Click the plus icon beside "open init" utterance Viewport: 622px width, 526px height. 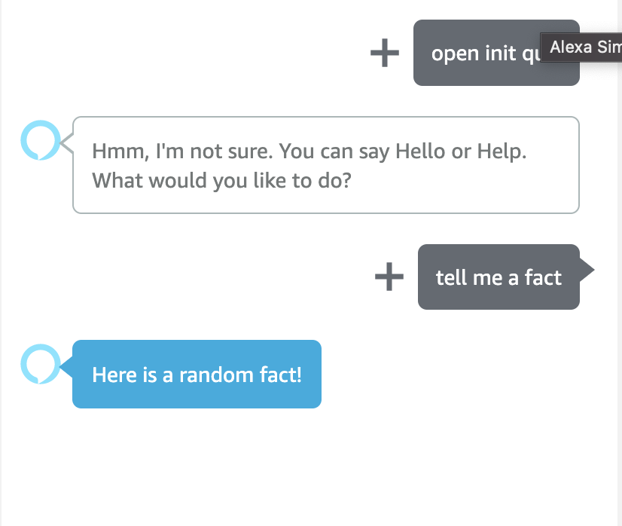pos(384,53)
